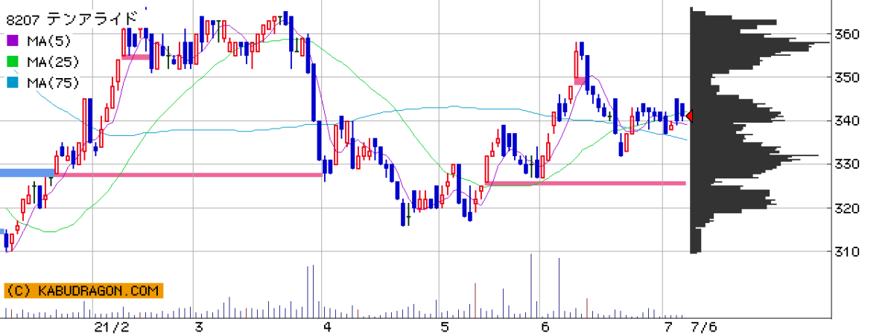Click the MA(75) legend label
The height and width of the screenshot is (336, 894).
pos(53,83)
